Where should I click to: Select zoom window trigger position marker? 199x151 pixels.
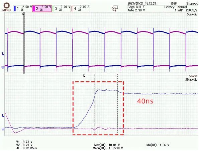click(x=84, y=76)
